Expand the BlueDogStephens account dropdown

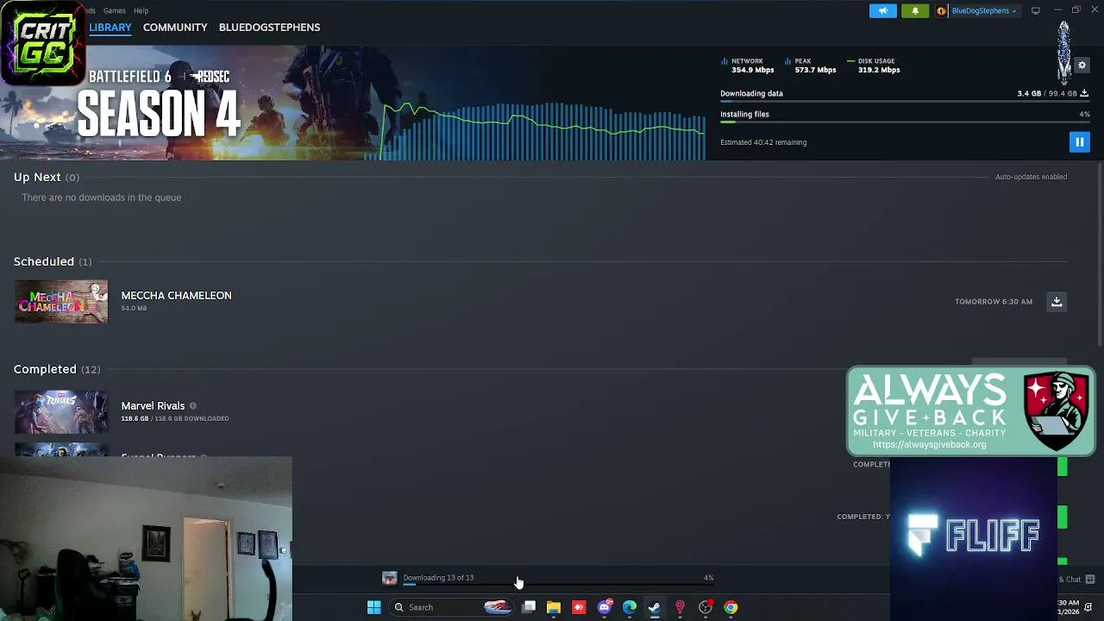point(983,10)
